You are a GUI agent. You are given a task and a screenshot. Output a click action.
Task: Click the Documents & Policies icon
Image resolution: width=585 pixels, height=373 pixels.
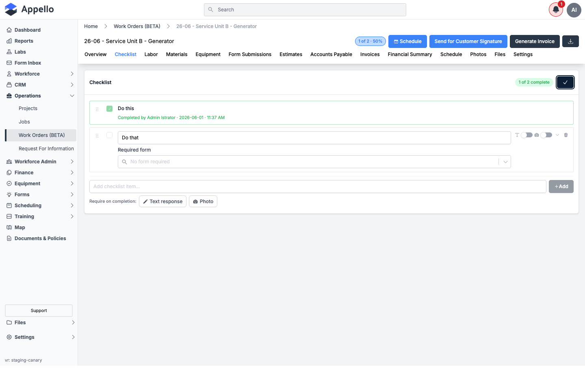(9, 239)
